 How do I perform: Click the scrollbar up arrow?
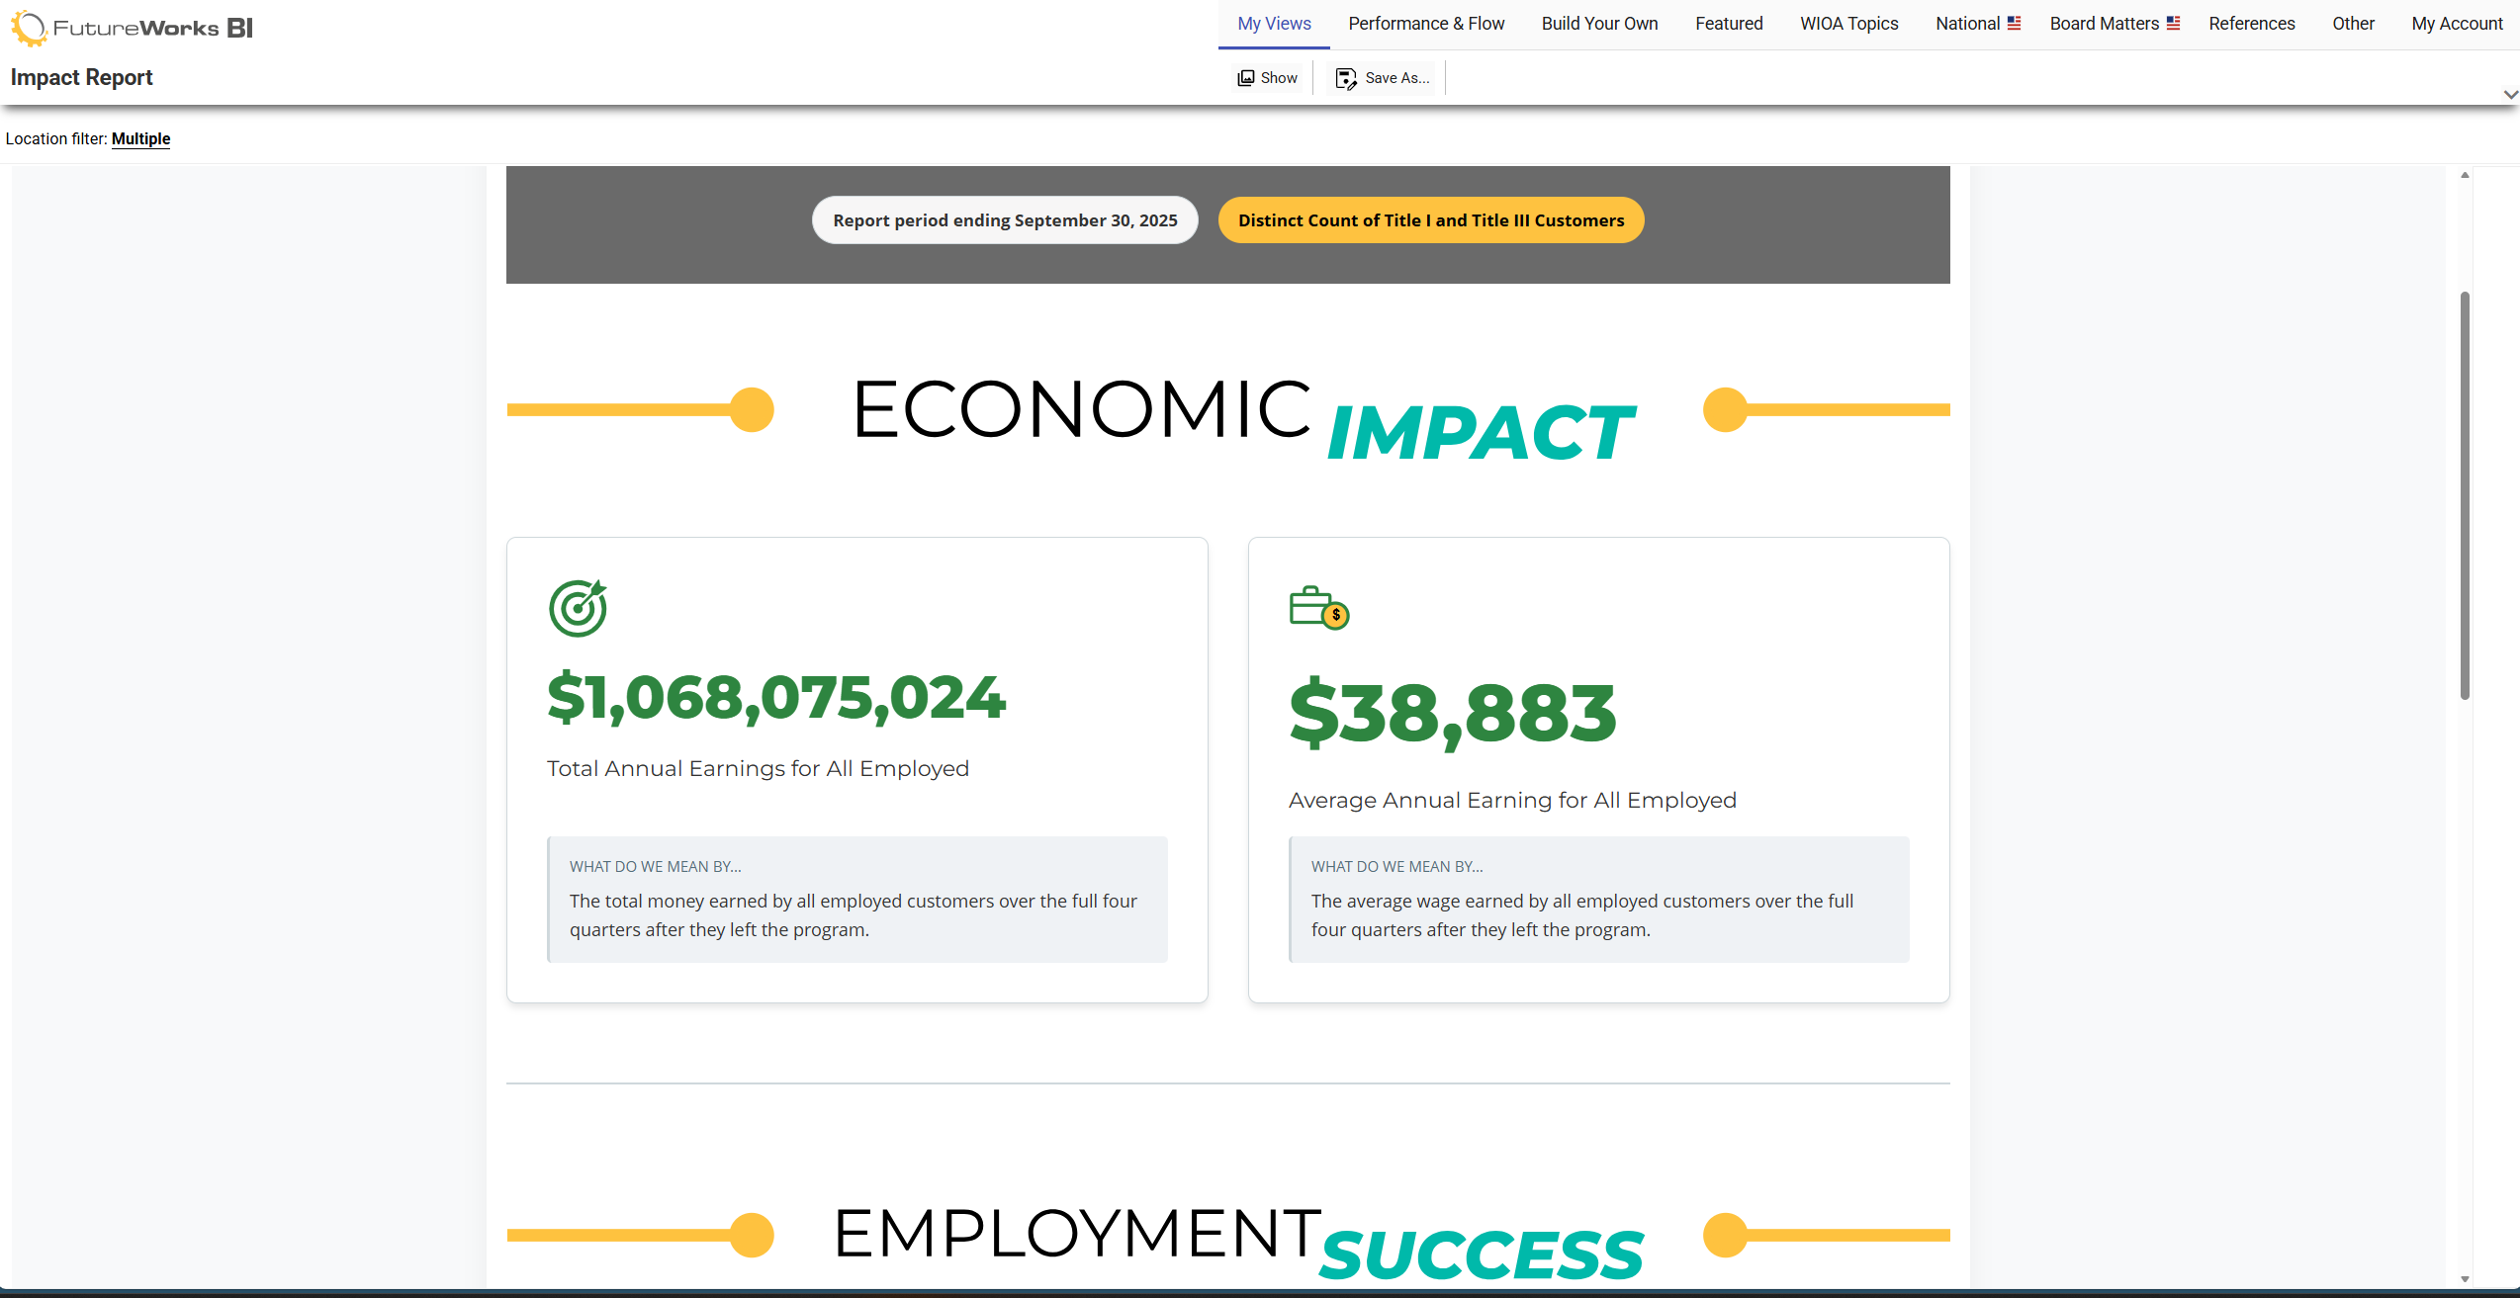tap(2465, 175)
